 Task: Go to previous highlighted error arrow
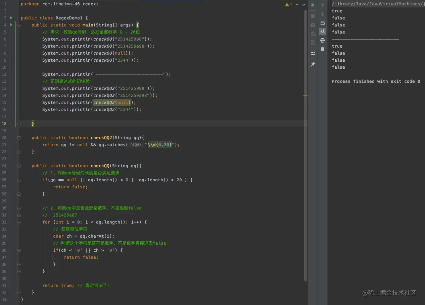click(x=297, y=5)
